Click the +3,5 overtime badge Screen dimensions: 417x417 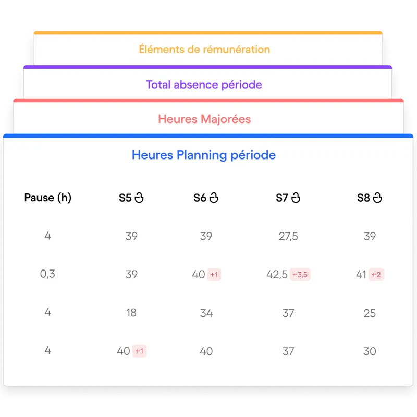pyautogui.click(x=301, y=275)
